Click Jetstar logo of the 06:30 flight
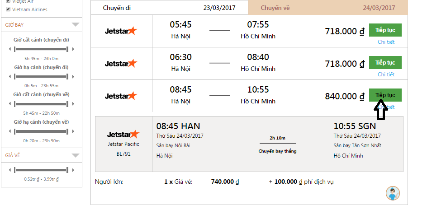 [121, 63]
